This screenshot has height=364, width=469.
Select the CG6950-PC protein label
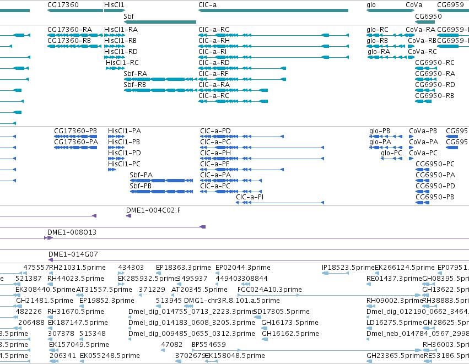[x=435, y=164]
